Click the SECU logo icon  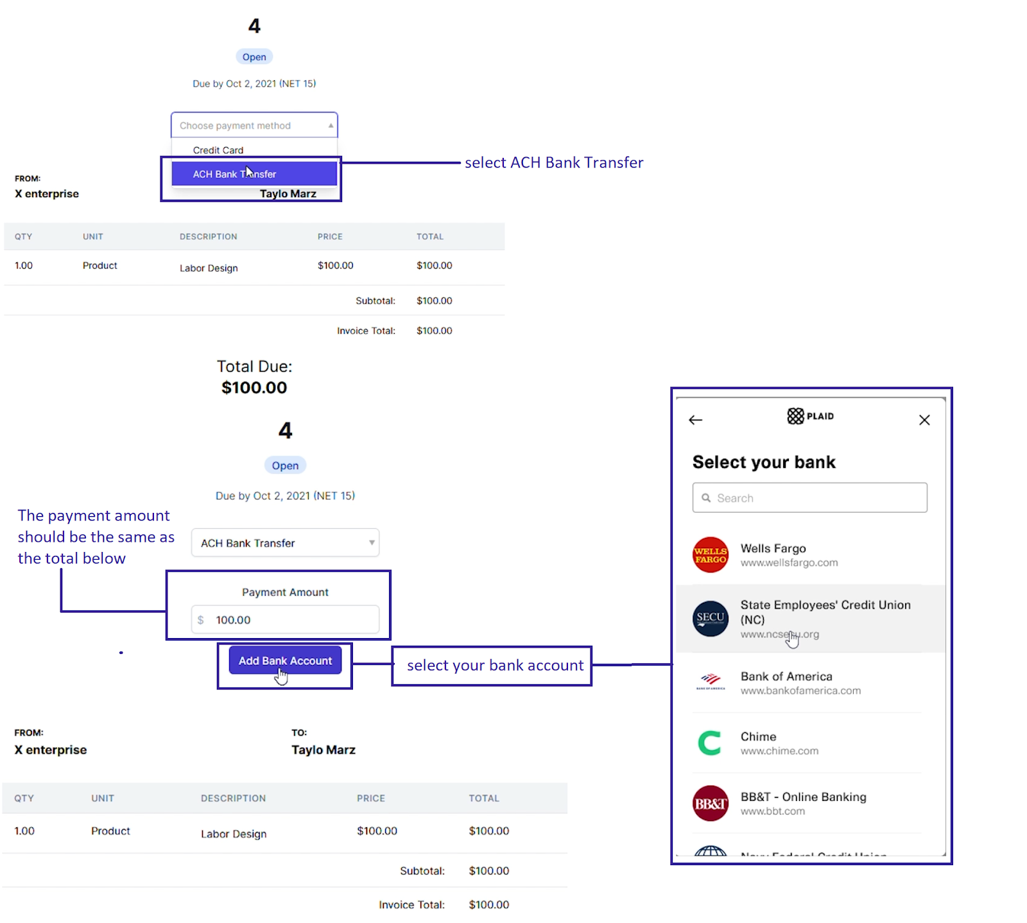click(711, 618)
